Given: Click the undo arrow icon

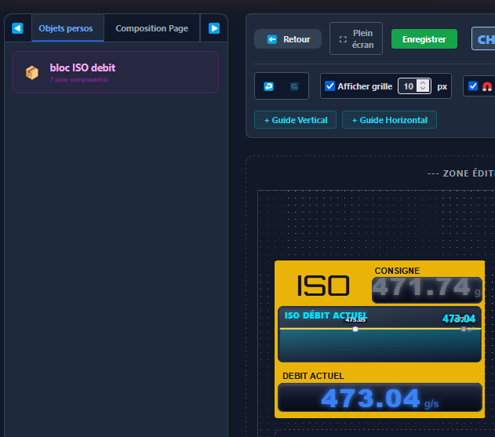Looking at the screenshot, I should [x=268, y=86].
